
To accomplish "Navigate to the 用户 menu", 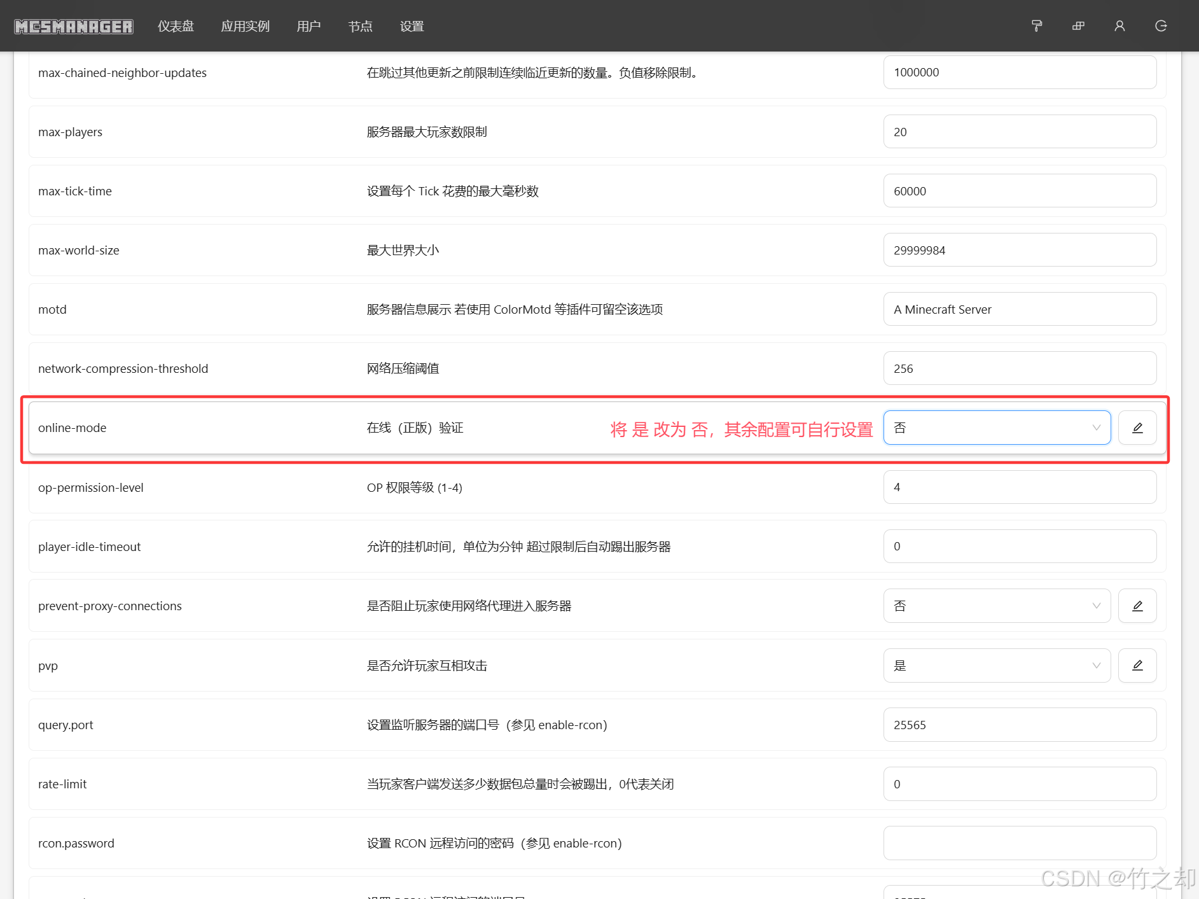I will point(308,26).
